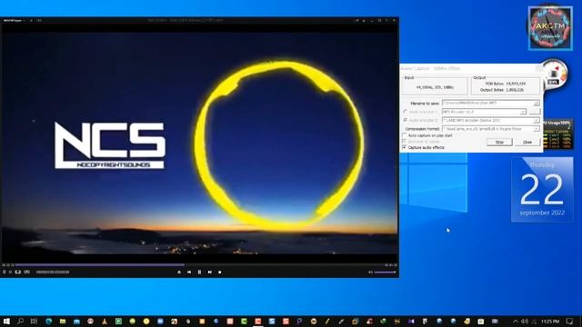Open Task View from the taskbar
The width and height of the screenshot is (582, 327).
point(34,321)
